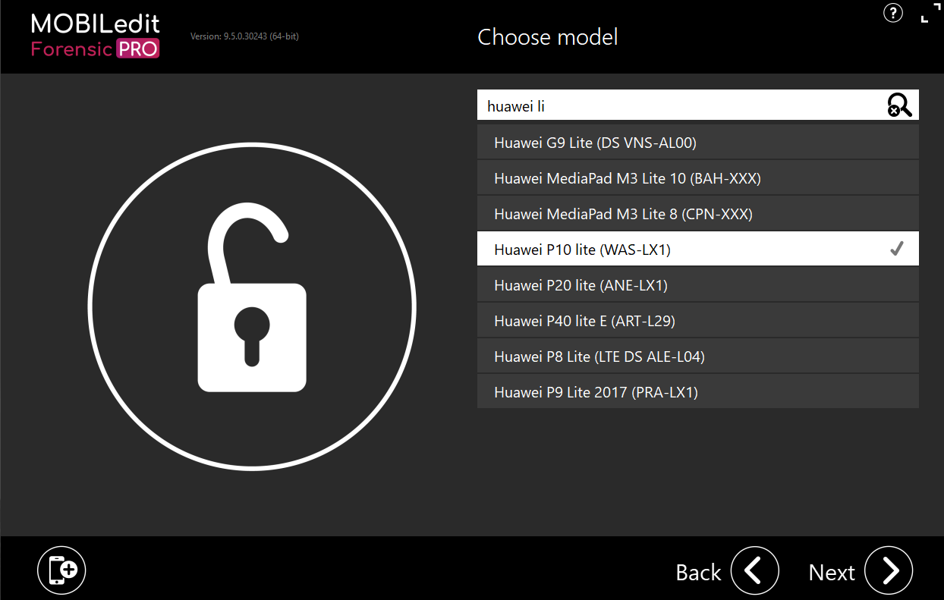Click the add phone icon

point(61,570)
